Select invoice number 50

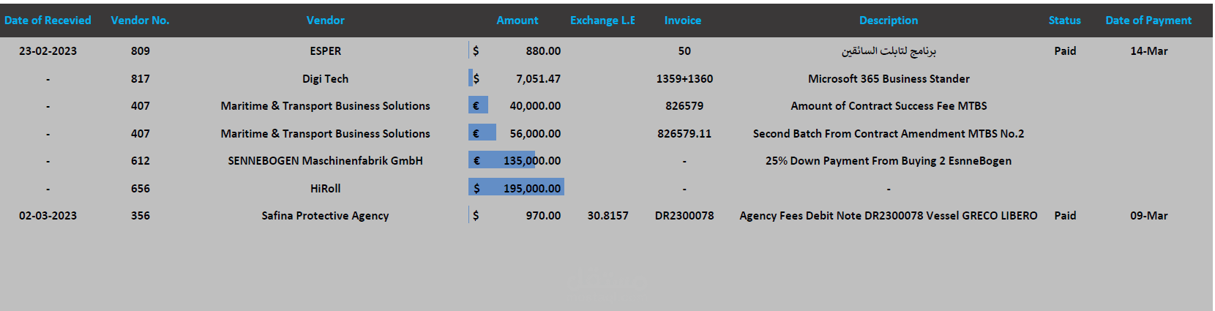coord(684,51)
